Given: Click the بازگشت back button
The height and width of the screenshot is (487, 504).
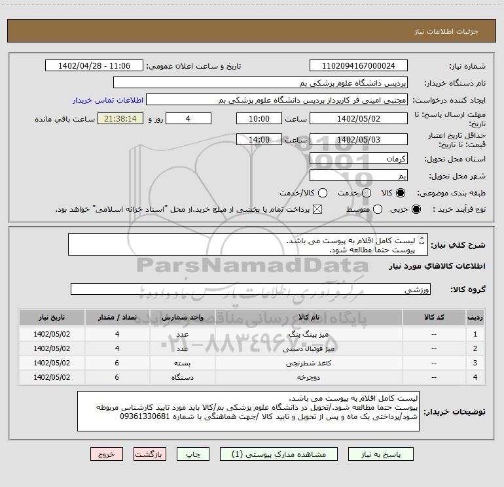Looking at the screenshot, I should click(x=150, y=454).
